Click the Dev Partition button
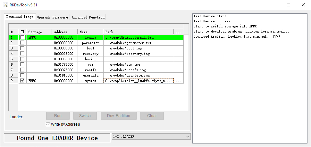Screen dimensions: 311x147 (x=119, y=116)
